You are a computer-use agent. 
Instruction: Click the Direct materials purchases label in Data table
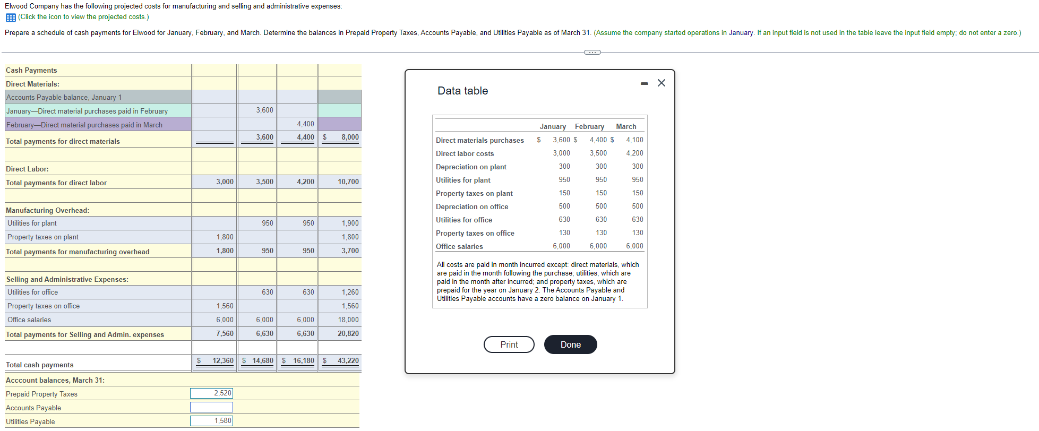tap(480, 141)
